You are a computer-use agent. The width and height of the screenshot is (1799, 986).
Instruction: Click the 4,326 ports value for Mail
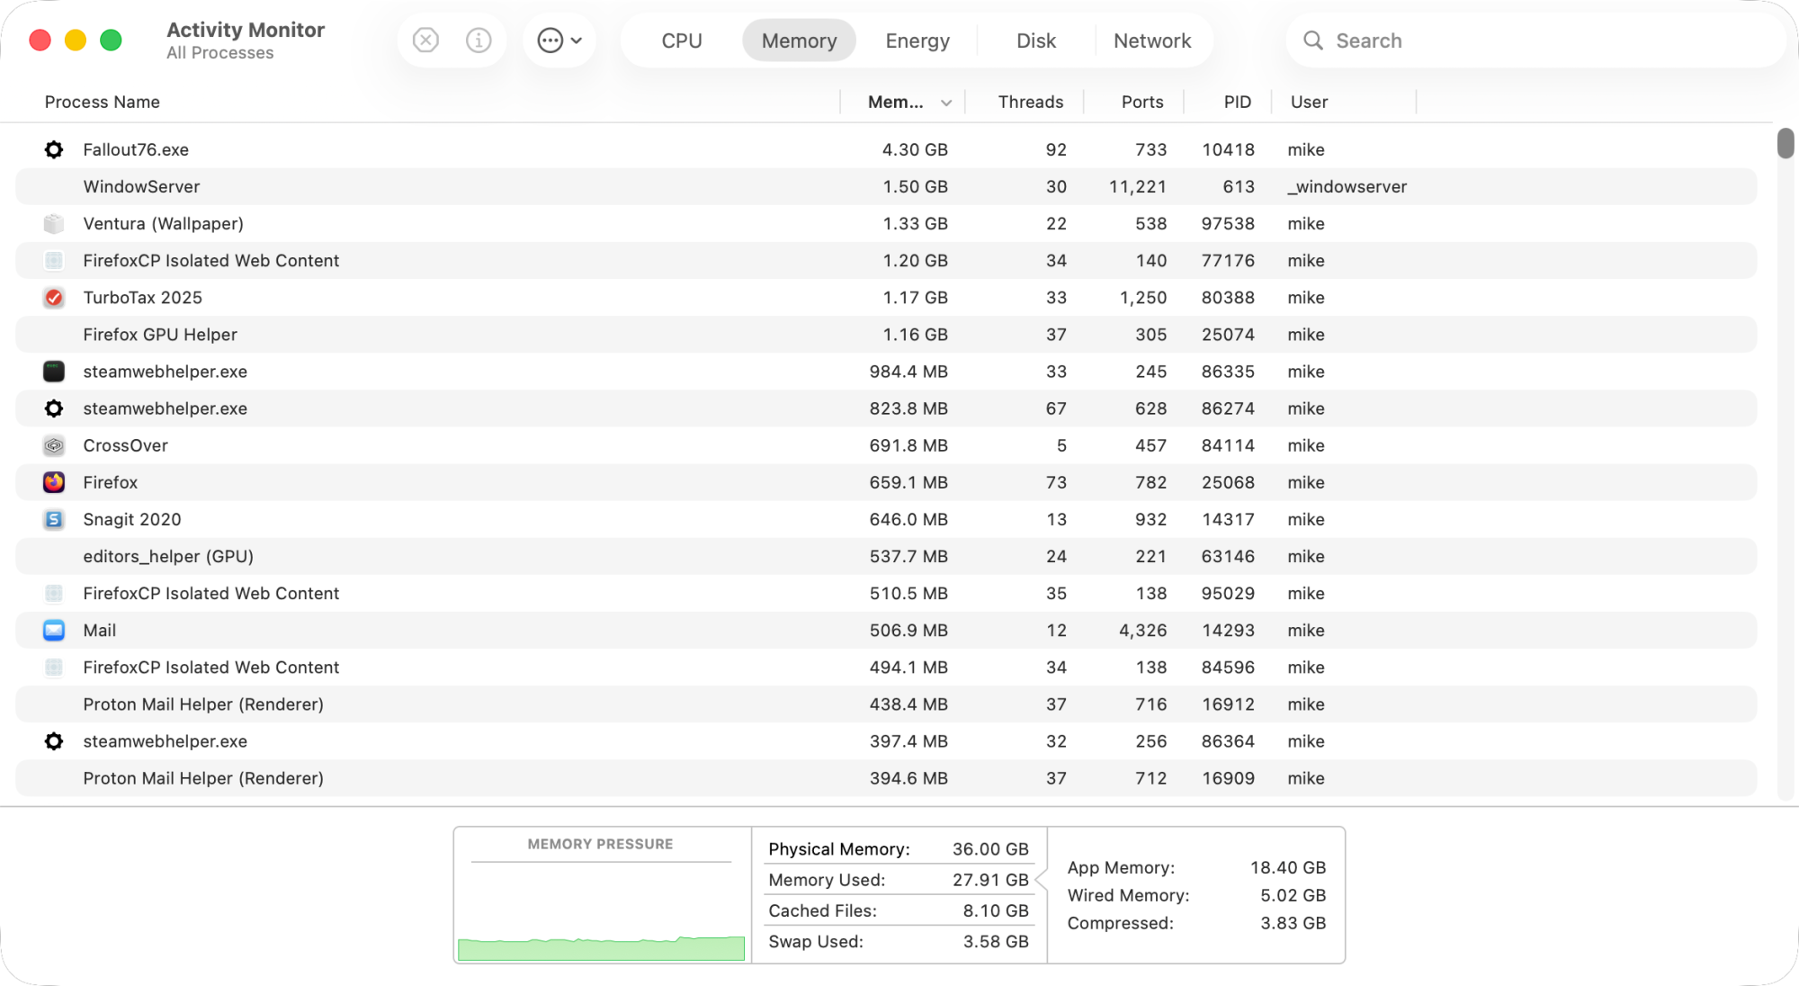(1143, 630)
